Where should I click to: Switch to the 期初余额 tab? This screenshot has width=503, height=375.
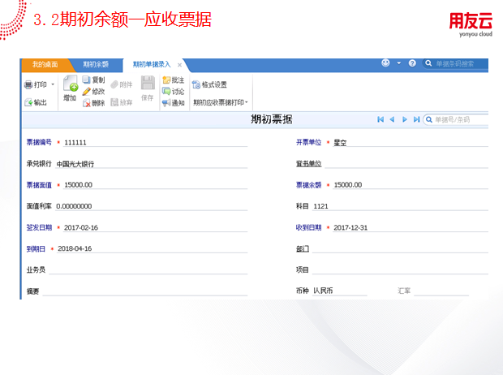pyautogui.click(x=96, y=65)
